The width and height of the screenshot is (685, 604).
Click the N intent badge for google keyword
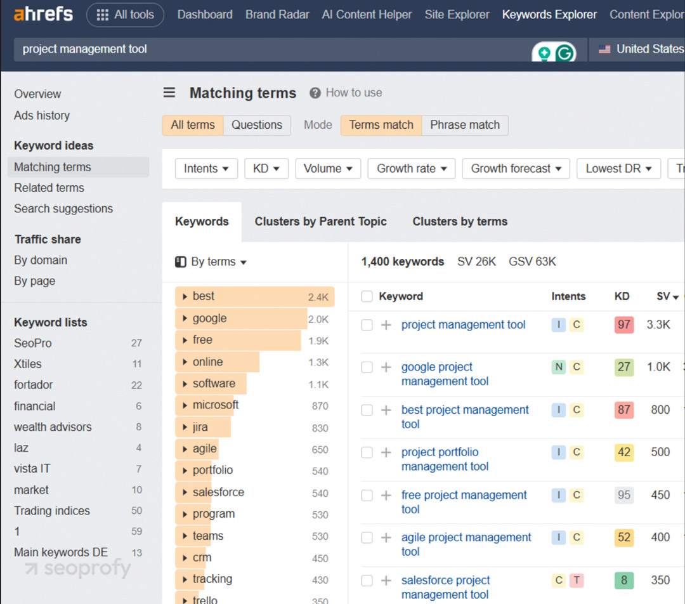pyautogui.click(x=558, y=367)
